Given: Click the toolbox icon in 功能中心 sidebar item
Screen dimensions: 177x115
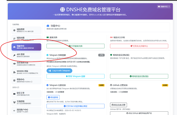Looking at the screenshot, I should [x=14, y=47].
